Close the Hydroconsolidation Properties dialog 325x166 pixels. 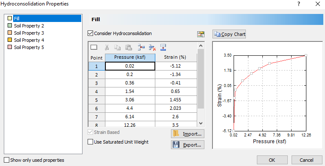click(x=318, y=4)
